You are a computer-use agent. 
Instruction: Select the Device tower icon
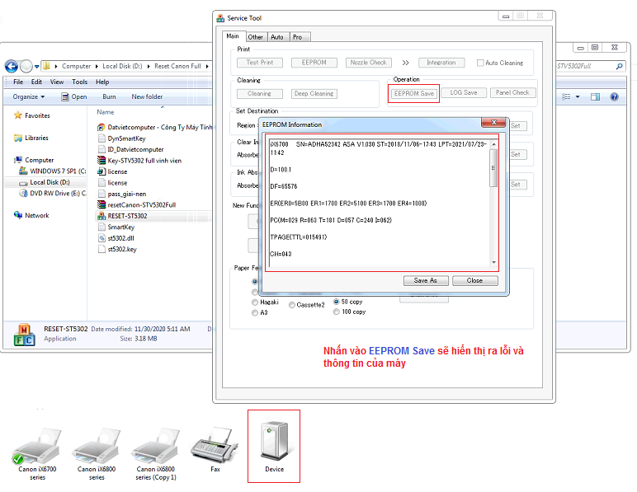274,446
